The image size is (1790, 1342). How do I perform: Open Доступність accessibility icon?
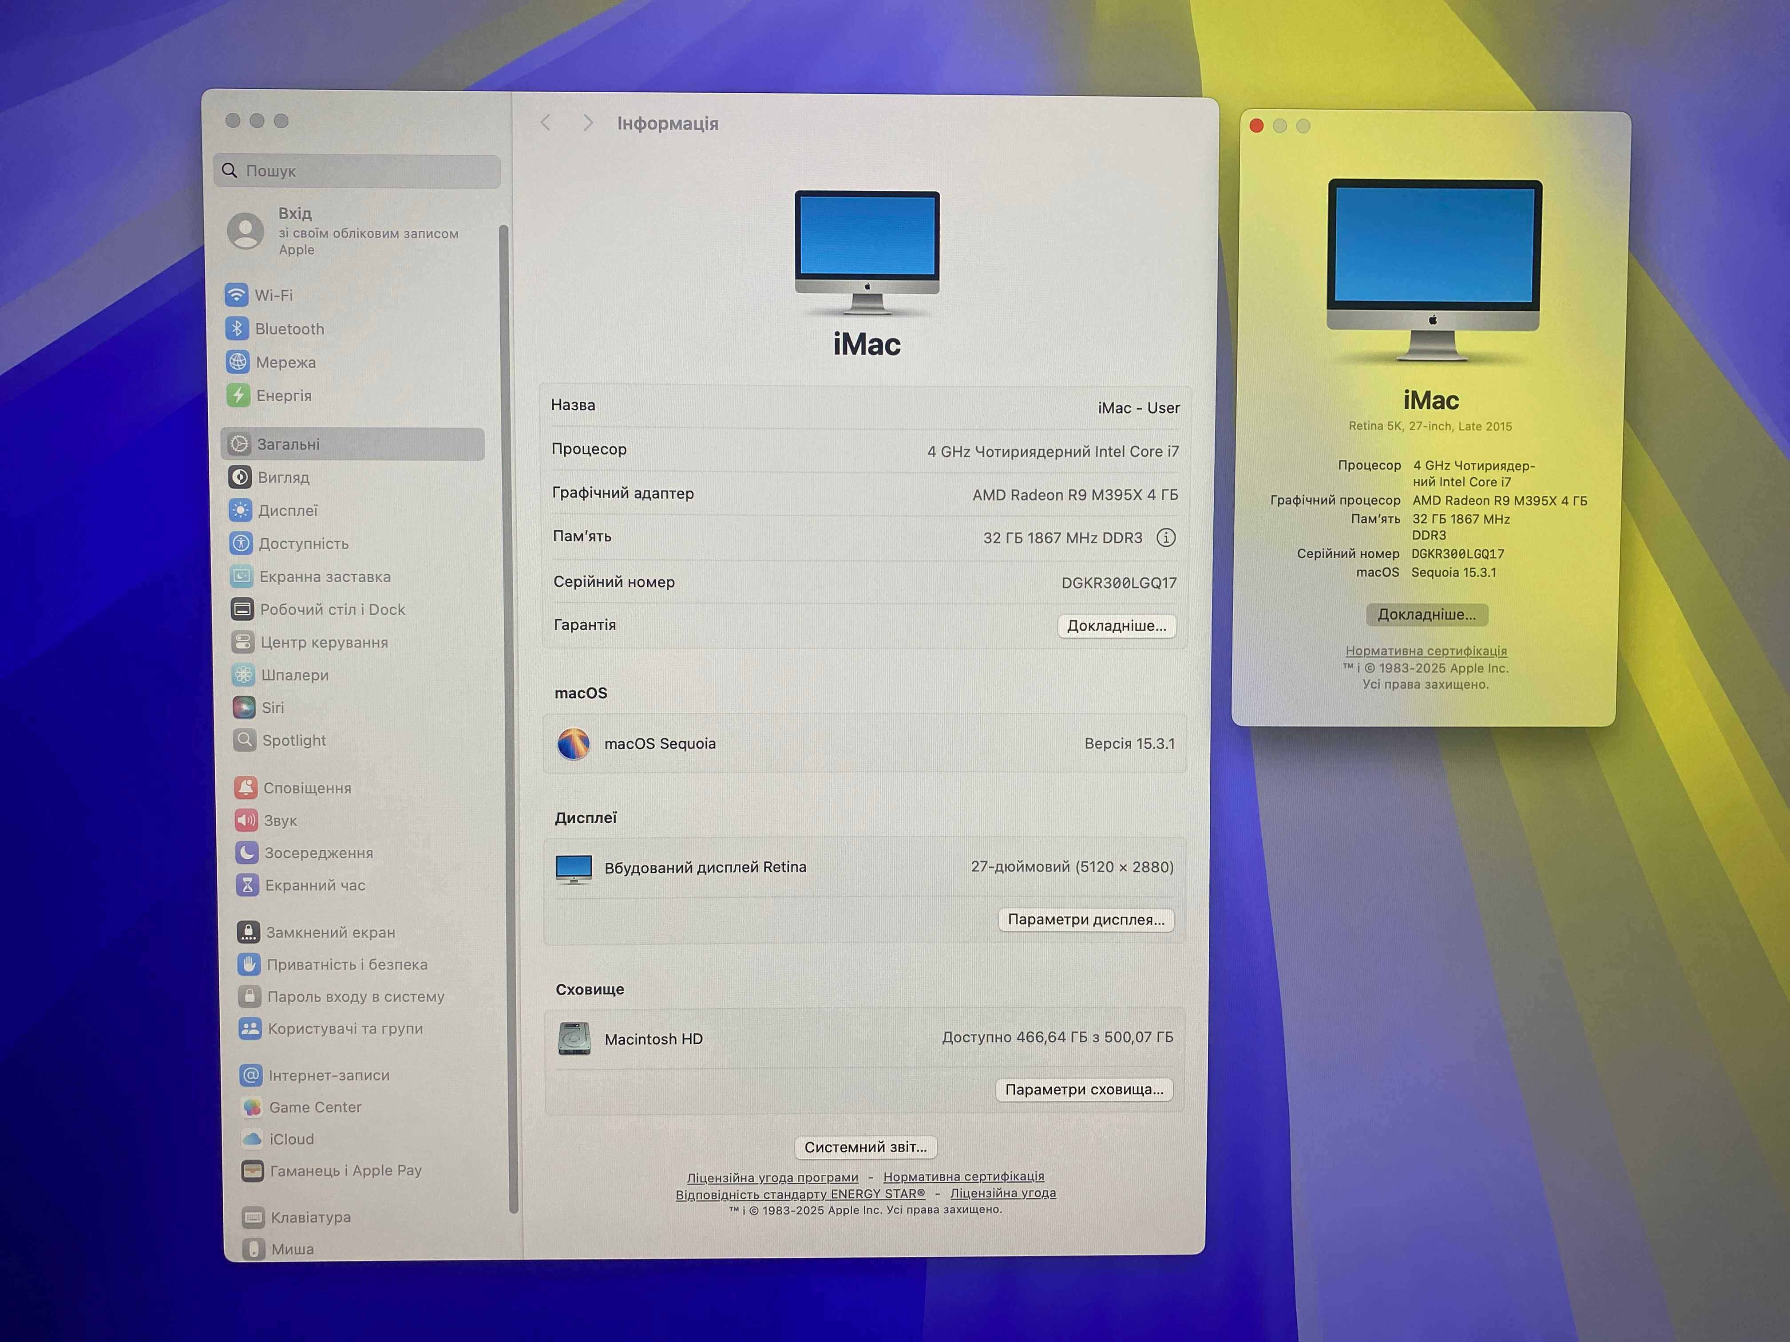[x=240, y=543]
